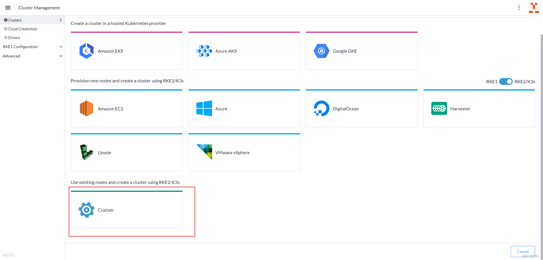Select the Linode label
Screen dimensions: 543x260
(x=104, y=152)
